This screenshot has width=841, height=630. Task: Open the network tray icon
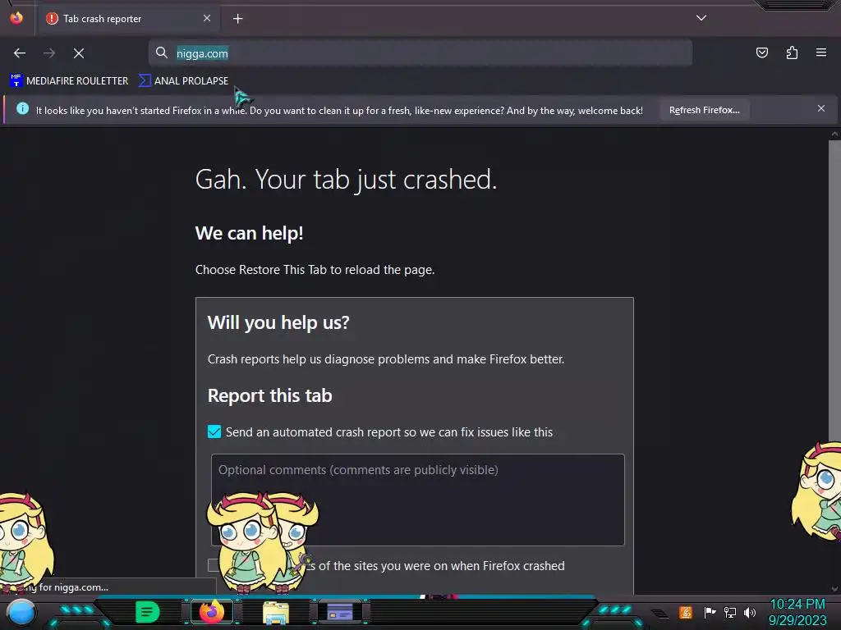[x=730, y=612]
